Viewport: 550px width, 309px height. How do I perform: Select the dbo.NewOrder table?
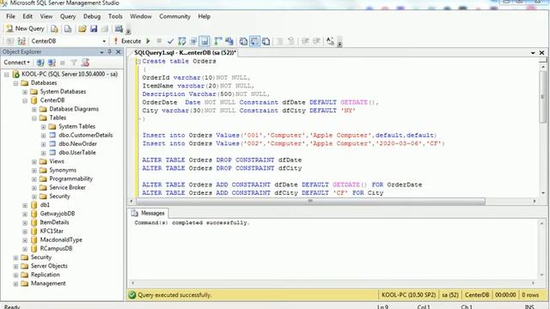(x=77, y=143)
